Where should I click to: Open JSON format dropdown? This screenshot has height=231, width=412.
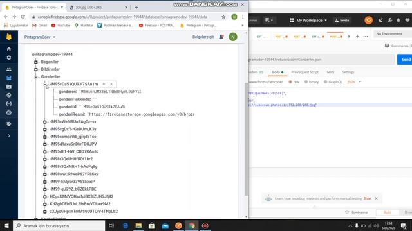pyautogui.click(x=354, y=82)
